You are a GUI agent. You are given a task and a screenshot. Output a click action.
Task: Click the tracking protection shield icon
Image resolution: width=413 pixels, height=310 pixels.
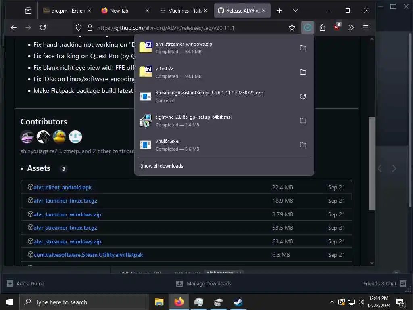(79, 28)
